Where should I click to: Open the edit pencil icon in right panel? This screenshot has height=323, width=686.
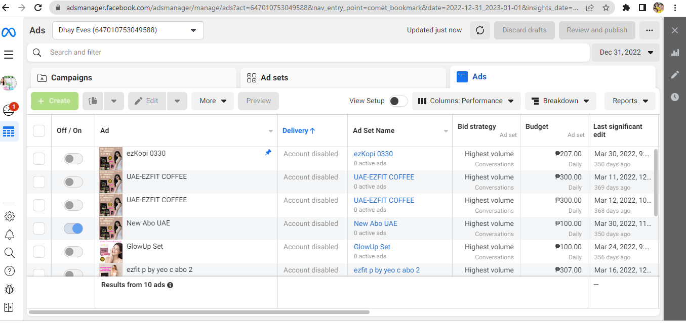[x=675, y=75]
